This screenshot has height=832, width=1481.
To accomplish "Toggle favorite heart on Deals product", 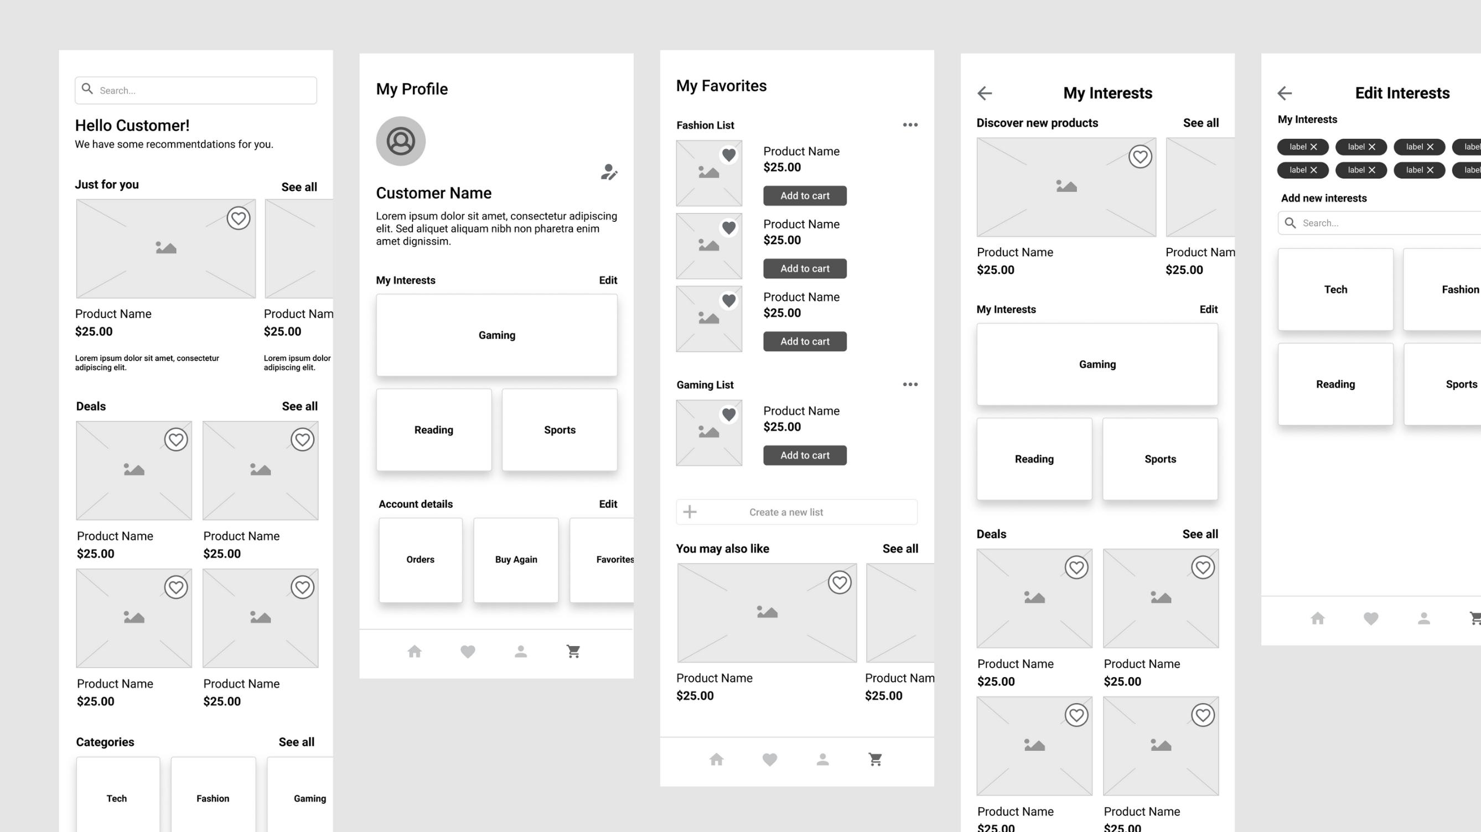I will click(x=176, y=439).
